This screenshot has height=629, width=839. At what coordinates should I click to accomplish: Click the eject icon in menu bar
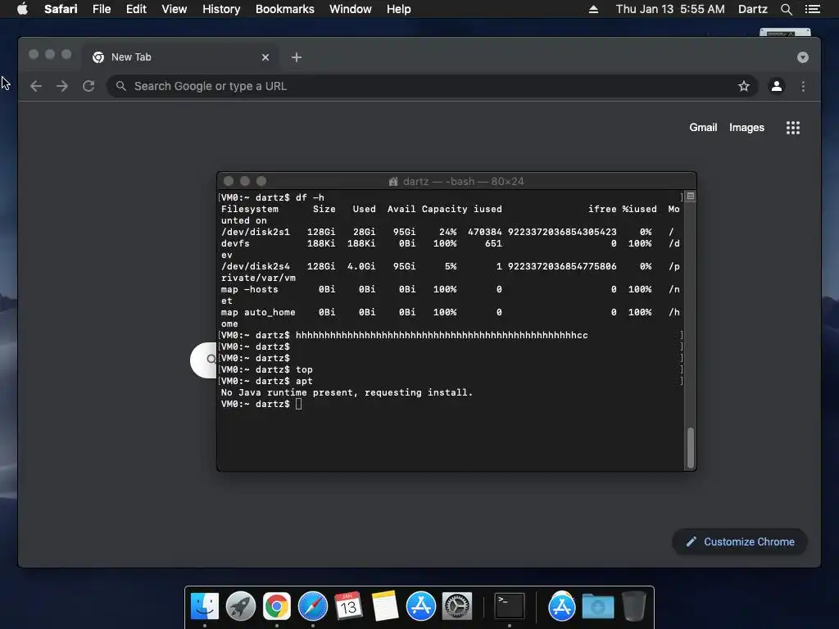click(x=593, y=9)
